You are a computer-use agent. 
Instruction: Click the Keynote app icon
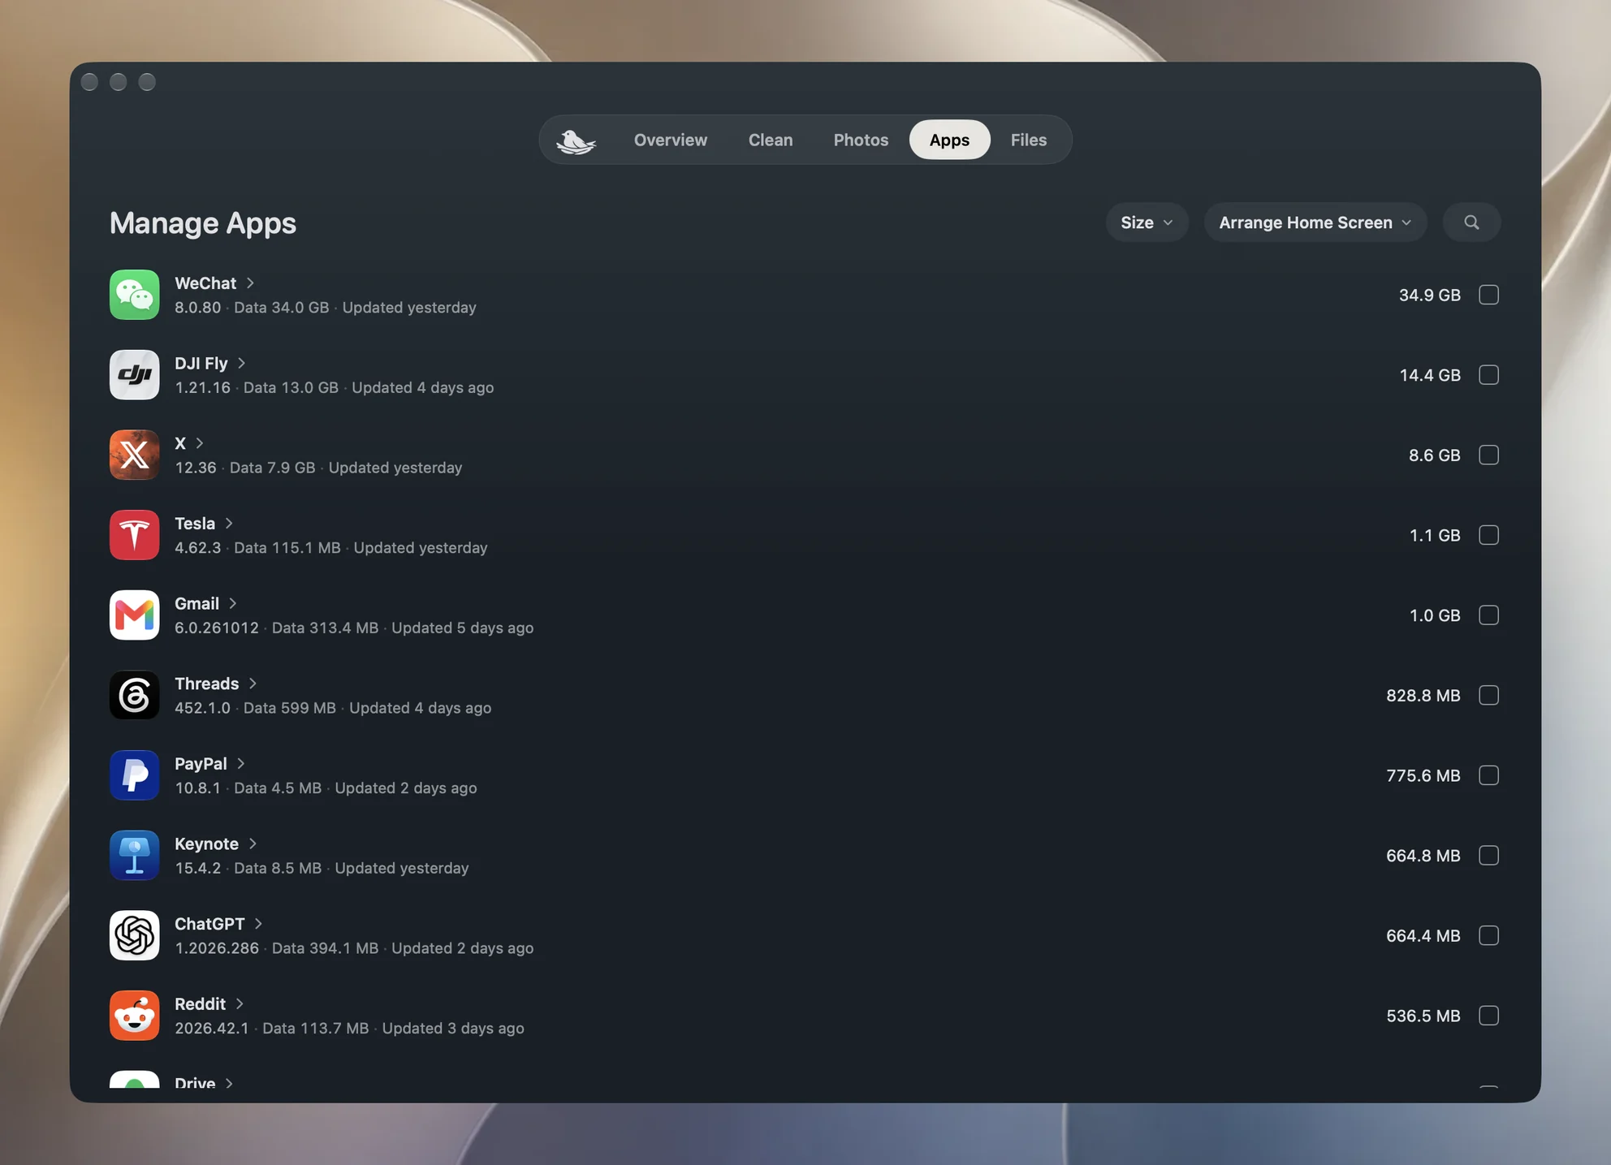coord(135,856)
